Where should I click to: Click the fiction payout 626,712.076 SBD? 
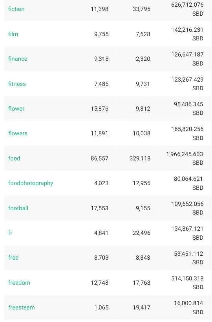click(x=187, y=9)
